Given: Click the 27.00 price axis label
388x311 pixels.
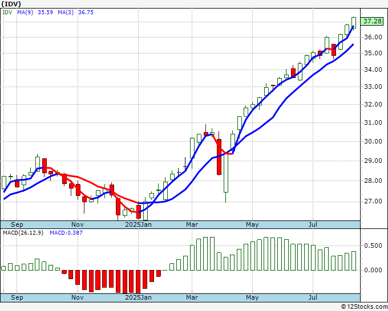Looking at the screenshot, I should pyautogui.click(x=373, y=202).
